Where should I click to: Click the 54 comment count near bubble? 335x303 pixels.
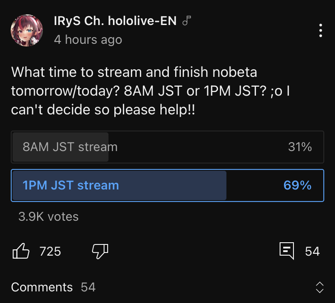pyautogui.click(x=312, y=251)
